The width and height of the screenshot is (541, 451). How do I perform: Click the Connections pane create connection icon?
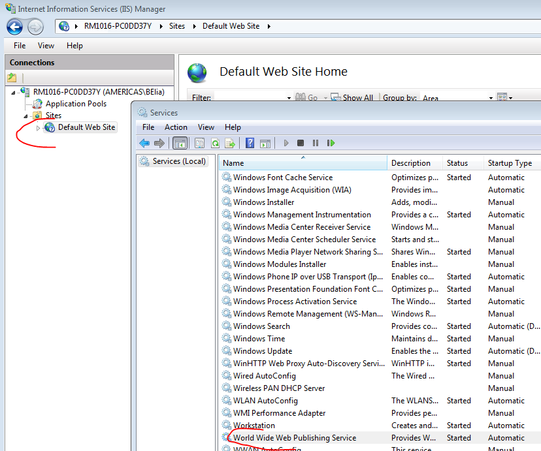tap(12, 78)
